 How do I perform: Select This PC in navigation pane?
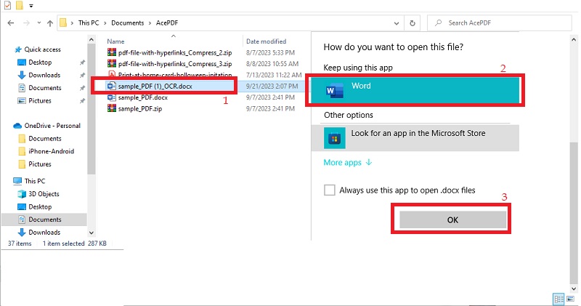pos(34,181)
